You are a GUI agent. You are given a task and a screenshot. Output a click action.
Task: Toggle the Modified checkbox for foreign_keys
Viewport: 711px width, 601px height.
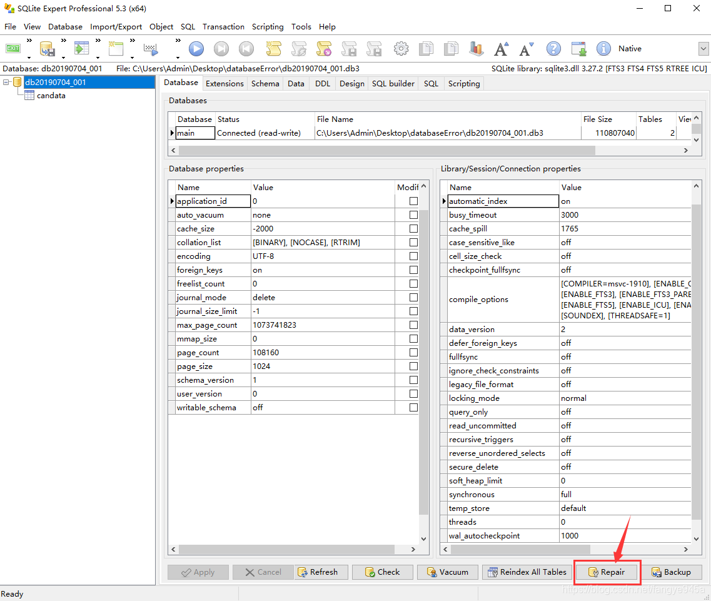411,270
